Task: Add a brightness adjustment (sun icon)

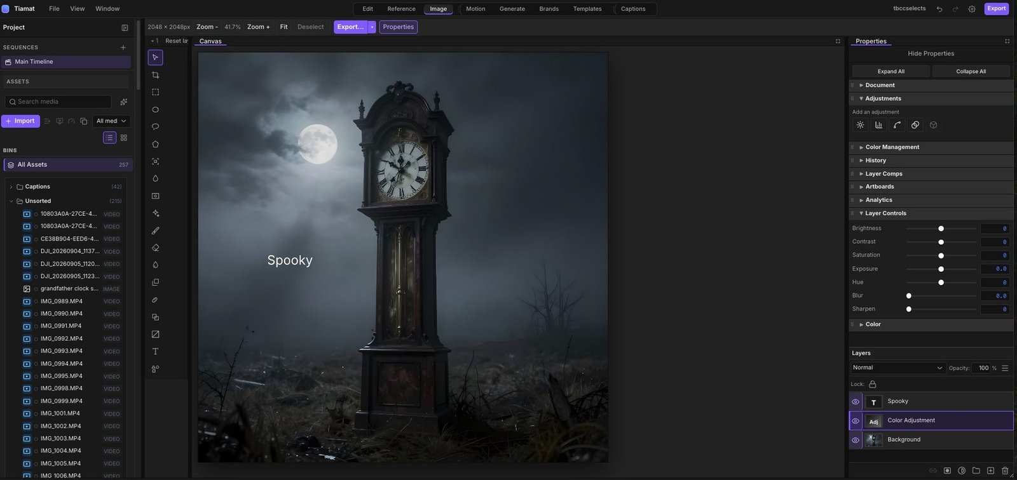Action: [x=860, y=125]
